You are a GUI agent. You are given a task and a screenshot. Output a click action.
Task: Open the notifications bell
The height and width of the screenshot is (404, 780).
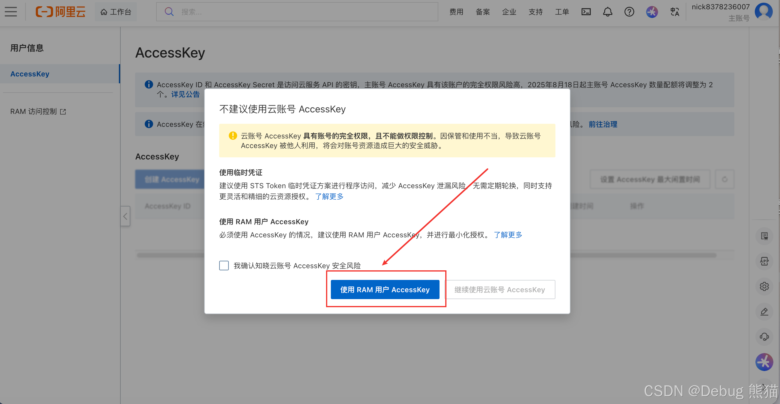(x=607, y=12)
